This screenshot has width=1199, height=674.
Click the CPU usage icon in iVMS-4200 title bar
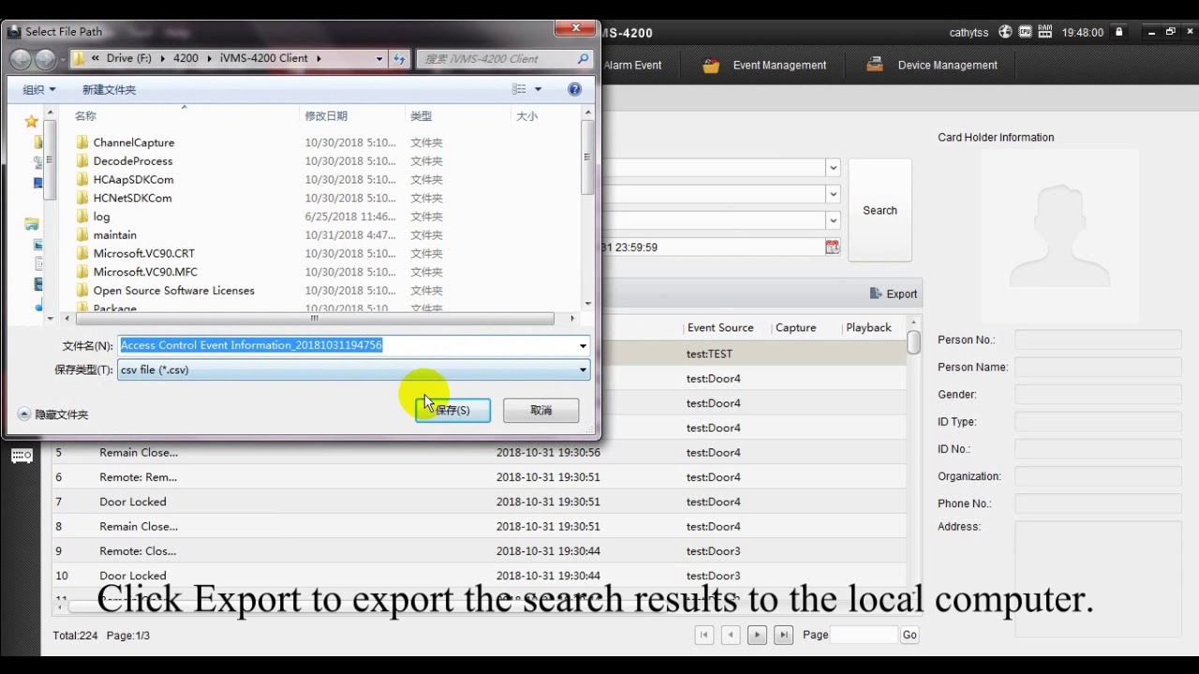tap(1025, 32)
